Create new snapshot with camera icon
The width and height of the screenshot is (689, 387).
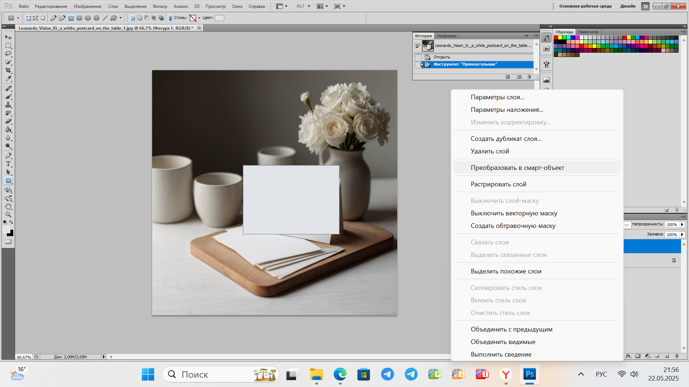click(519, 77)
